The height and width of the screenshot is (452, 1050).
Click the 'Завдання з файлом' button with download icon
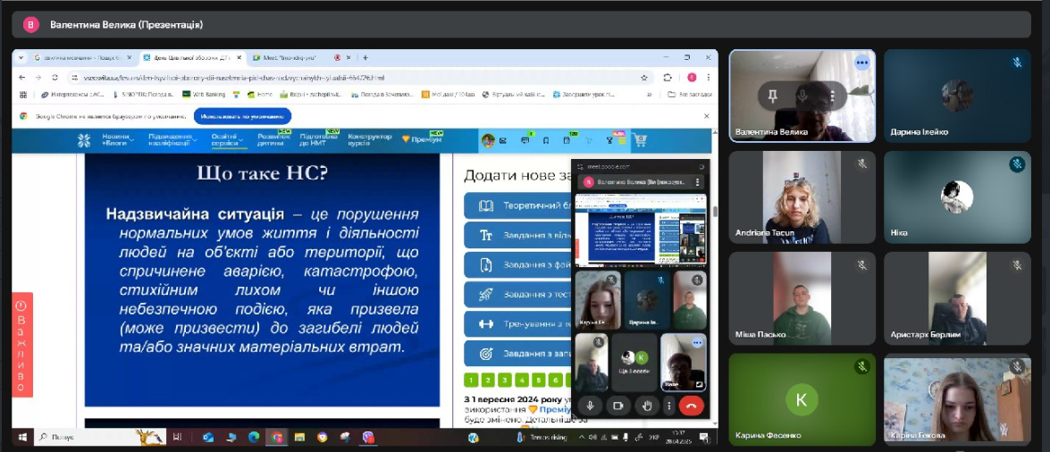coord(517,264)
